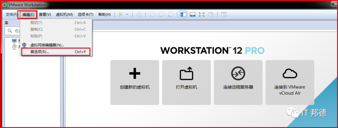The height and width of the screenshot is (128, 338).
Task: Click the unity mode toolbar icon
Action: click(x=211, y=15)
